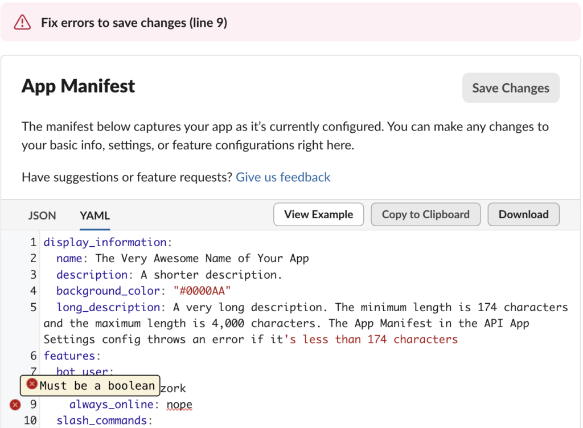Click the red X icon in boolean tooltip

[x=32, y=385]
